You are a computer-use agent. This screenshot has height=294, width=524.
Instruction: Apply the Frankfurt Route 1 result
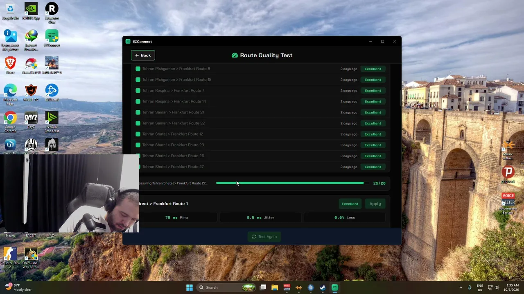(x=375, y=204)
